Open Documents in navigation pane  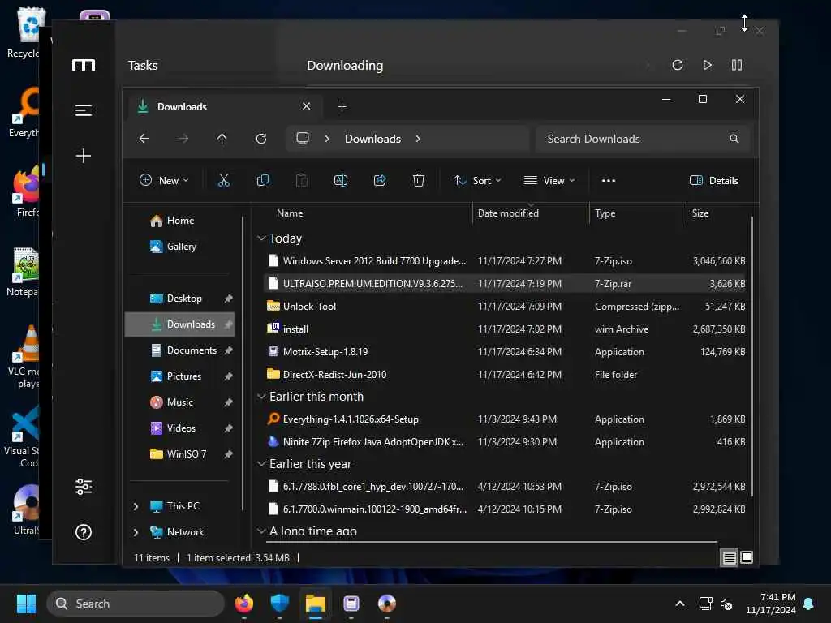tap(180, 350)
